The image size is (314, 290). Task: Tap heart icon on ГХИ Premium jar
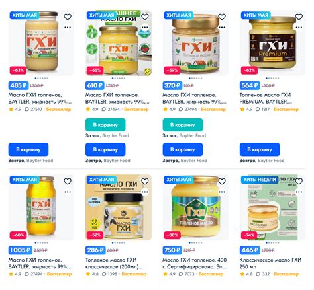299,17
